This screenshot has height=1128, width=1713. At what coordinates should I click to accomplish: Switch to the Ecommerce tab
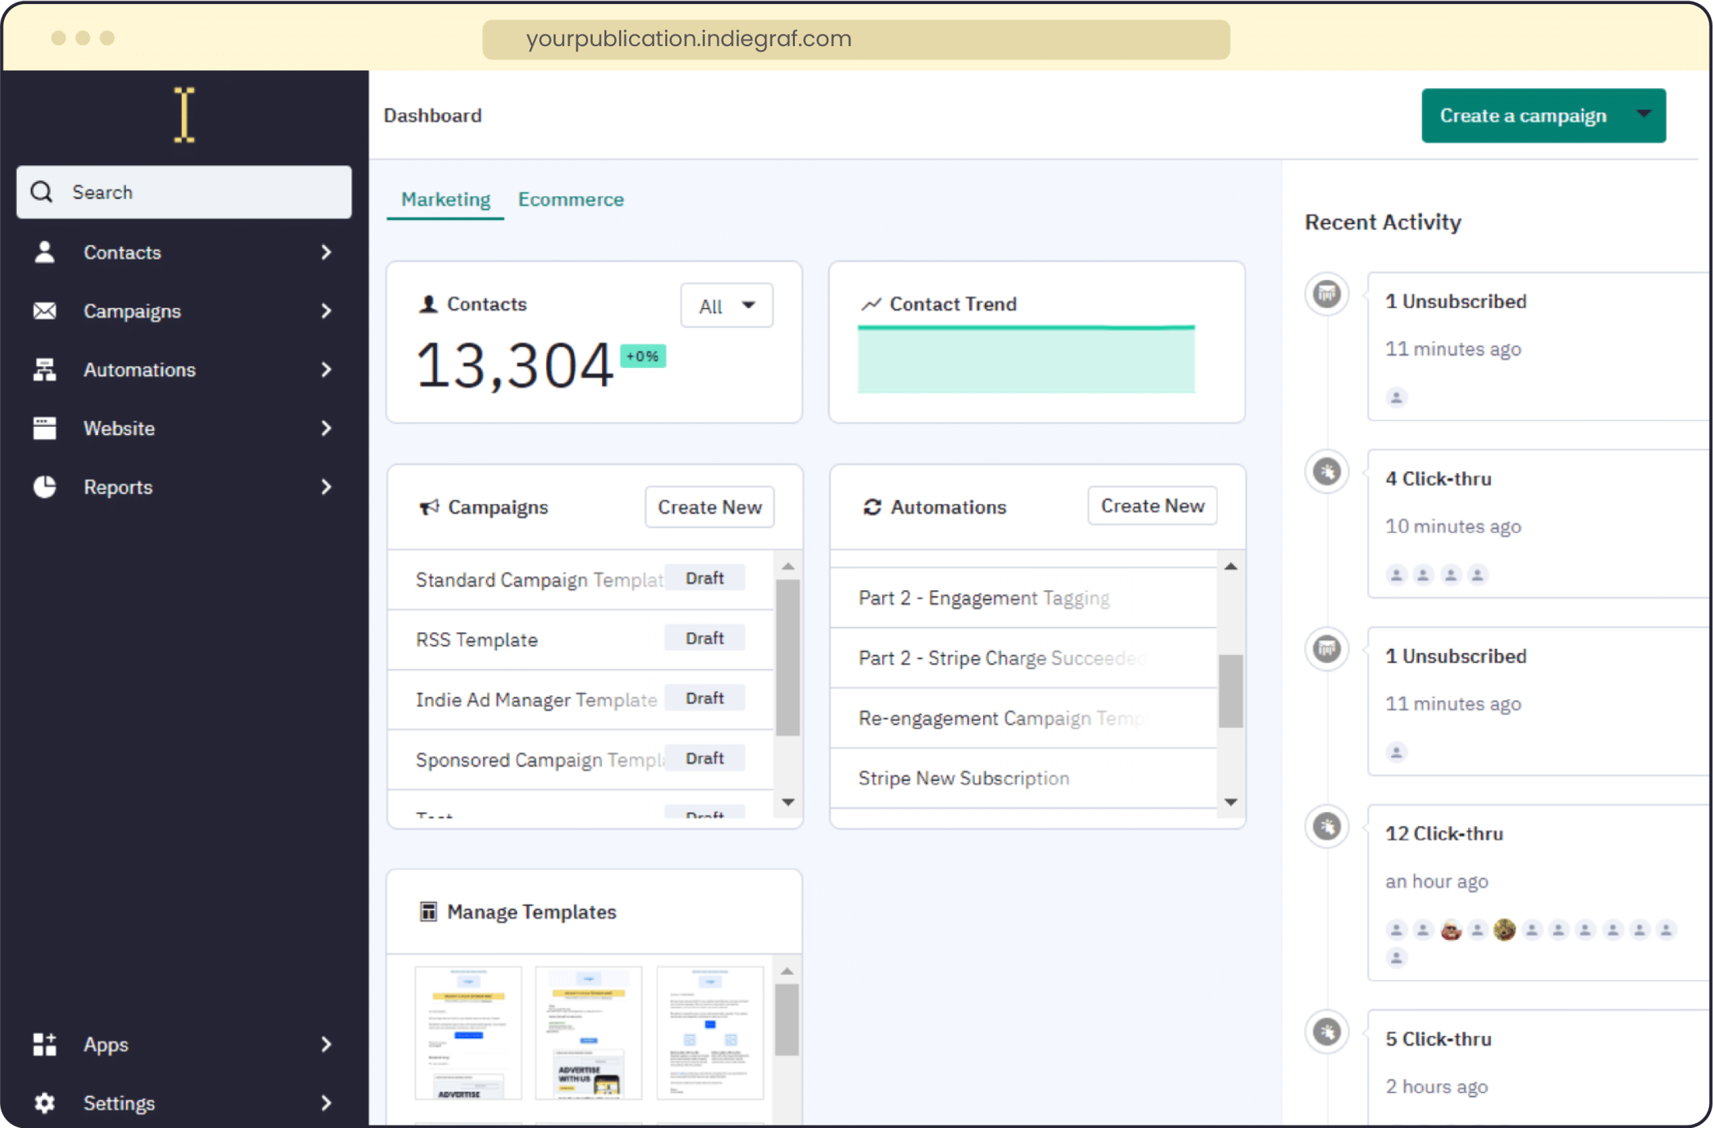tap(571, 199)
